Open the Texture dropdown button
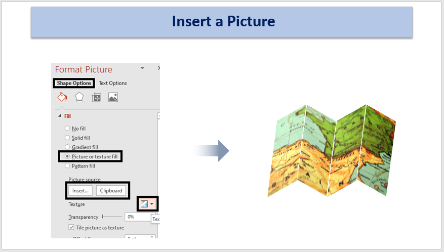The height and width of the screenshot is (252, 444). coord(147,203)
